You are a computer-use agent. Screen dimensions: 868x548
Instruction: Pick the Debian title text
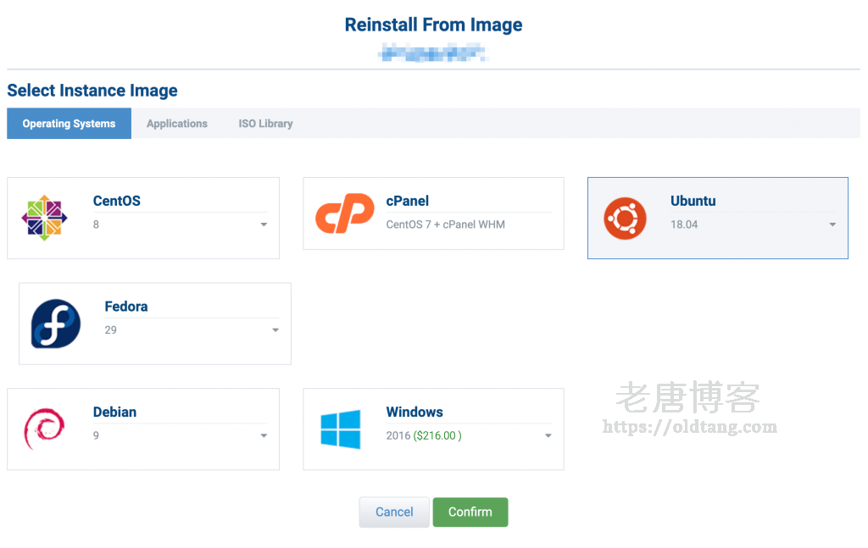114,412
